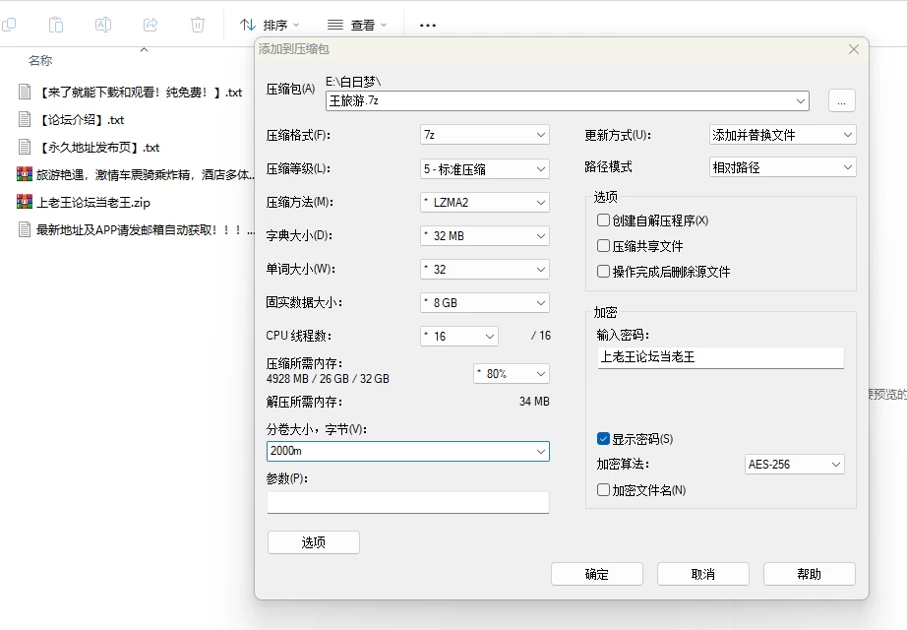Click the 名称 column header
The height and width of the screenshot is (630, 907).
point(40,60)
